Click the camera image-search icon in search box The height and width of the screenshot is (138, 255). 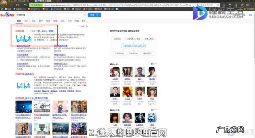click(85, 15)
